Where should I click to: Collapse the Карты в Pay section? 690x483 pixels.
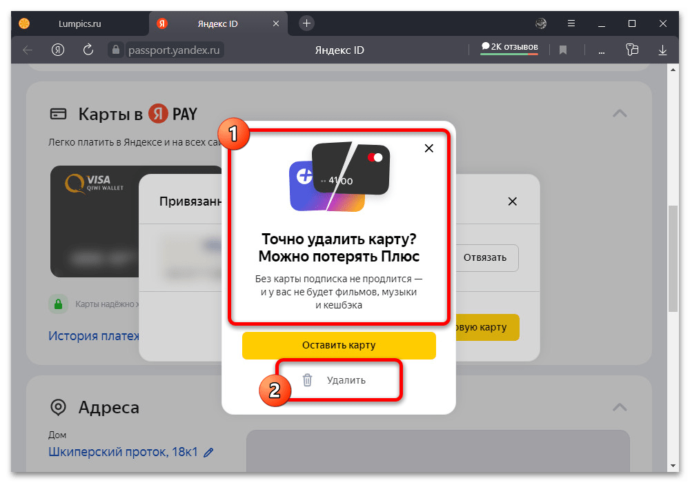620,114
